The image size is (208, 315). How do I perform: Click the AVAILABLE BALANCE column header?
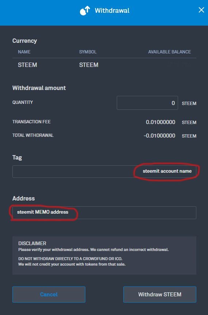click(170, 52)
